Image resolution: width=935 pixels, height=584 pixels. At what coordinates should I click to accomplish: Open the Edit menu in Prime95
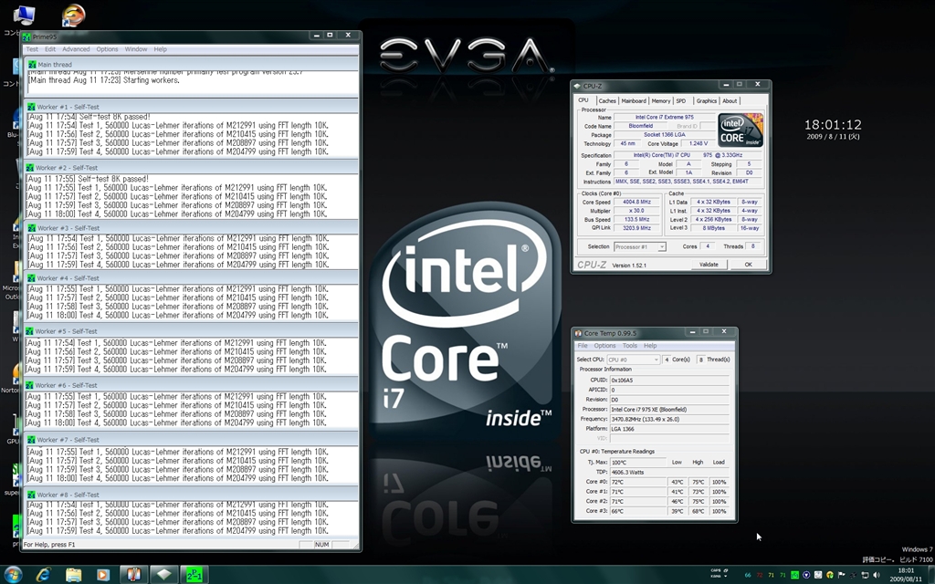(x=50, y=49)
